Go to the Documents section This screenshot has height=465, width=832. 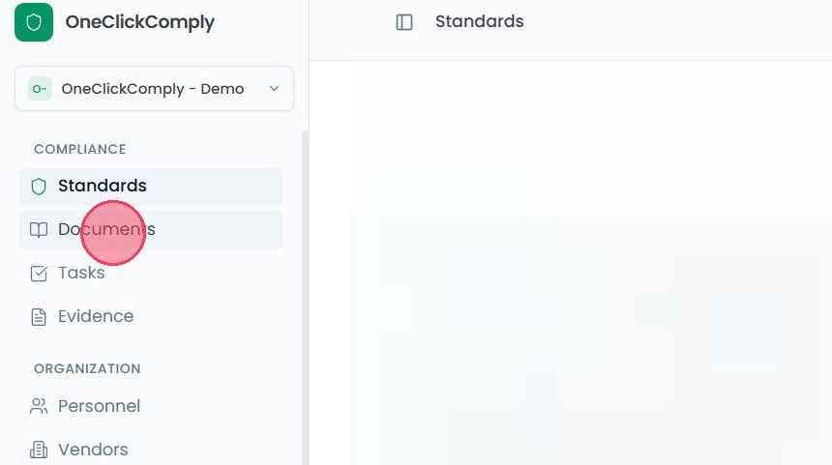151,229
